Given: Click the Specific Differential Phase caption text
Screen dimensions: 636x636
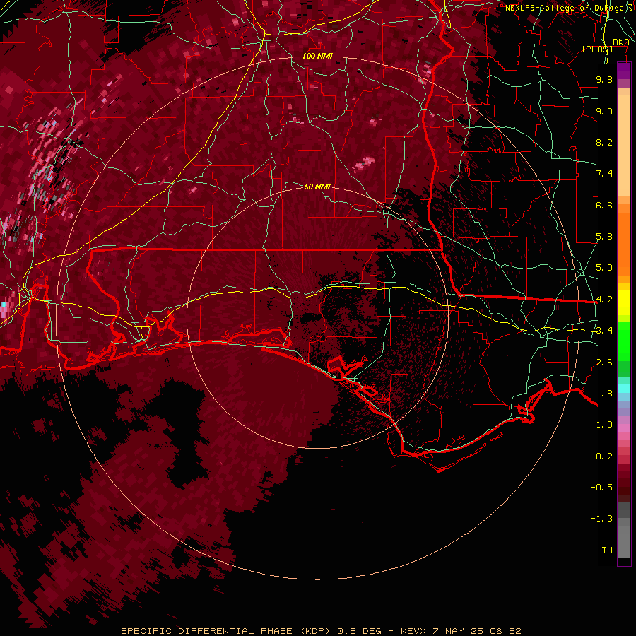Looking at the screenshot, I should coord(321,631).
